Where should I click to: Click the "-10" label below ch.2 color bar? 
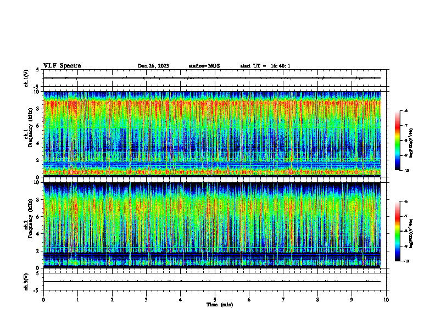point(406,261)
